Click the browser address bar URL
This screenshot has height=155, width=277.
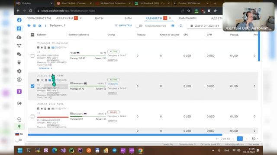click(68, 11)
